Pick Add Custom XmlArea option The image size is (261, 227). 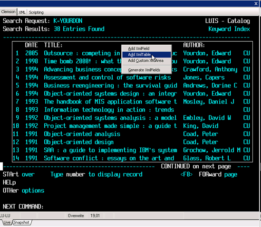coord(146,60)
